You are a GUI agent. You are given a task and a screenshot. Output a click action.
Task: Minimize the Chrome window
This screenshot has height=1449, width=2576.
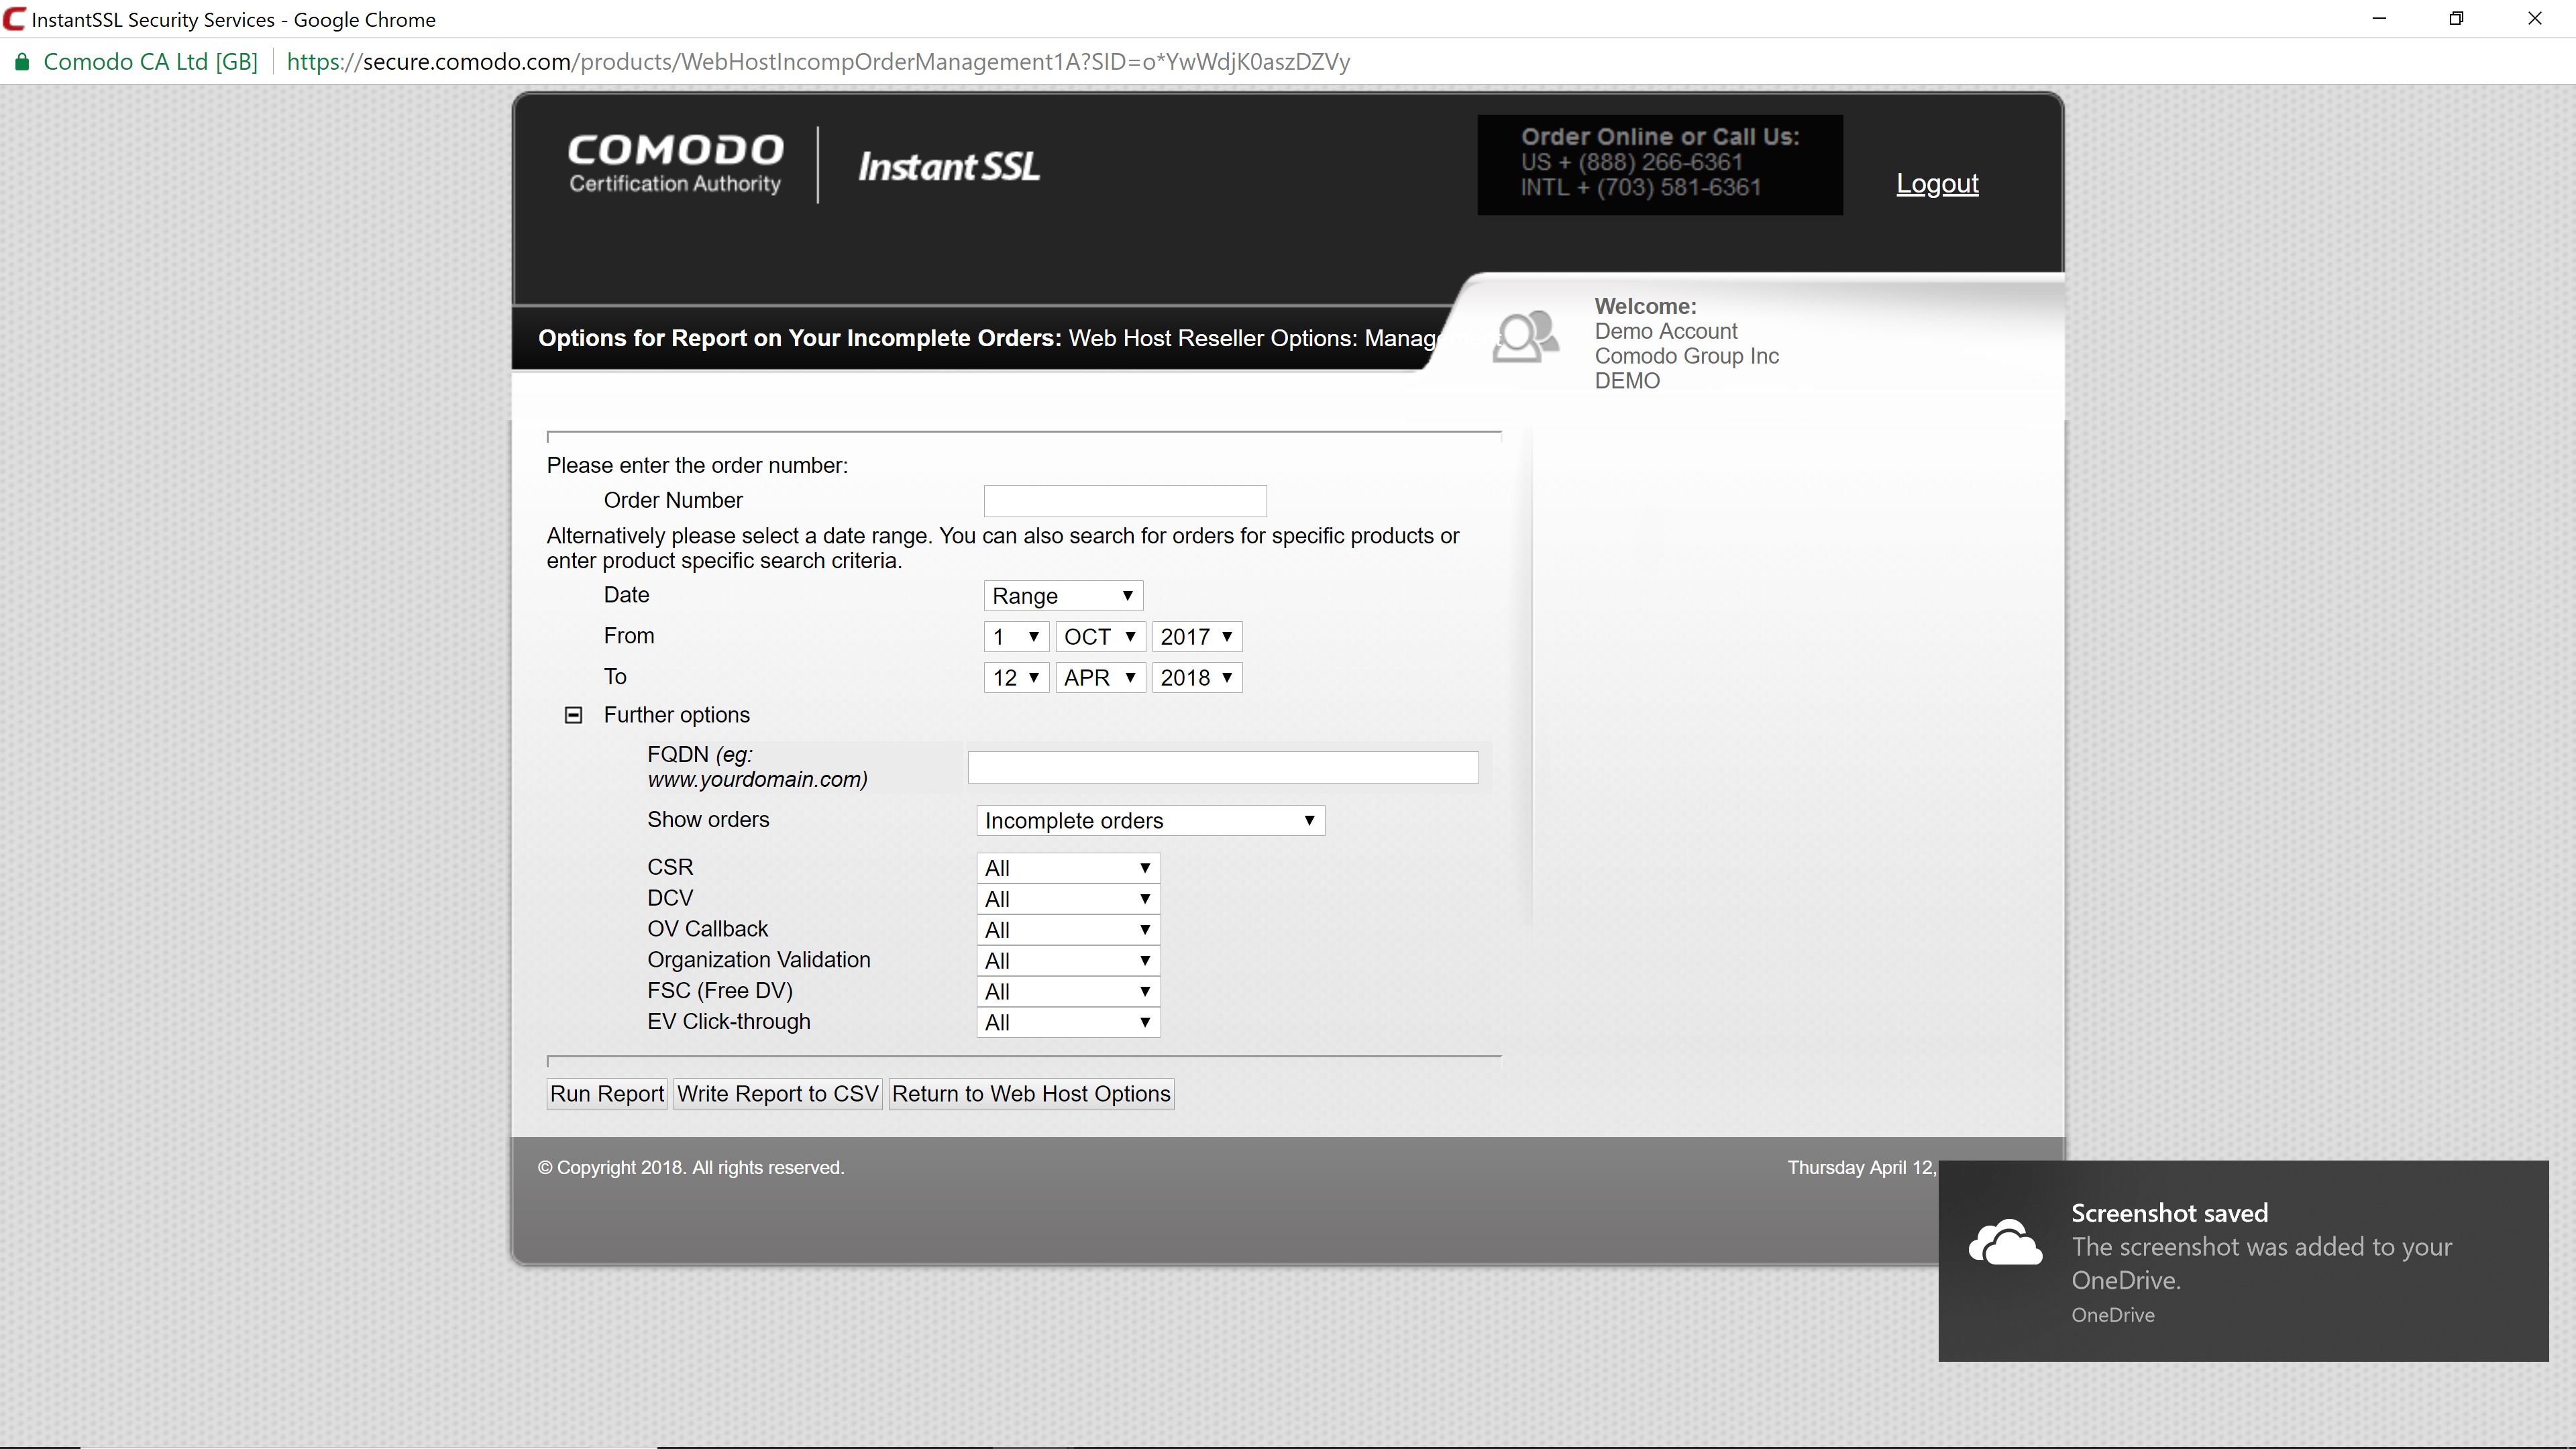[2379, 19]
